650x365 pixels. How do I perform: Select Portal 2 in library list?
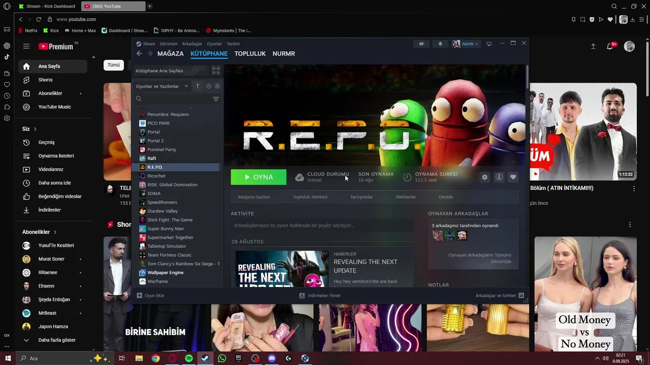(x=155, y=140)
